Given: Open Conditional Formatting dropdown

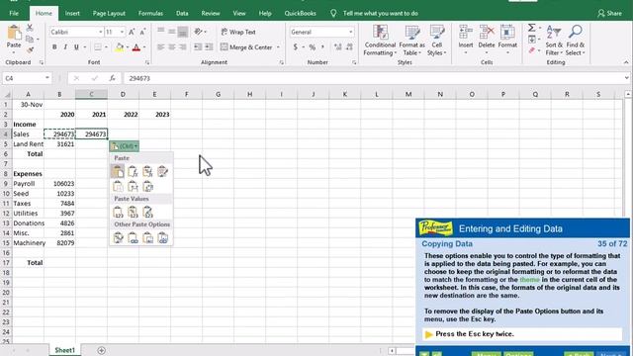Looking at the screenshot, I should click(x=380, y=41).
